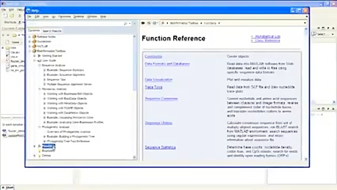Open the Edit menu in Help window
This screenshot has width=337, height=190.
point(37,16)
